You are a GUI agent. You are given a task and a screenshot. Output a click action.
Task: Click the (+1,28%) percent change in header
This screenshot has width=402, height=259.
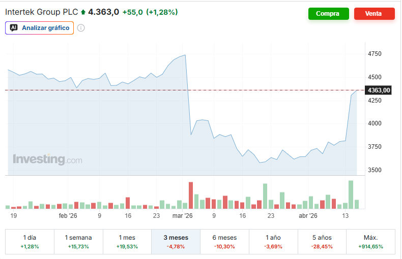pos(162,12)
